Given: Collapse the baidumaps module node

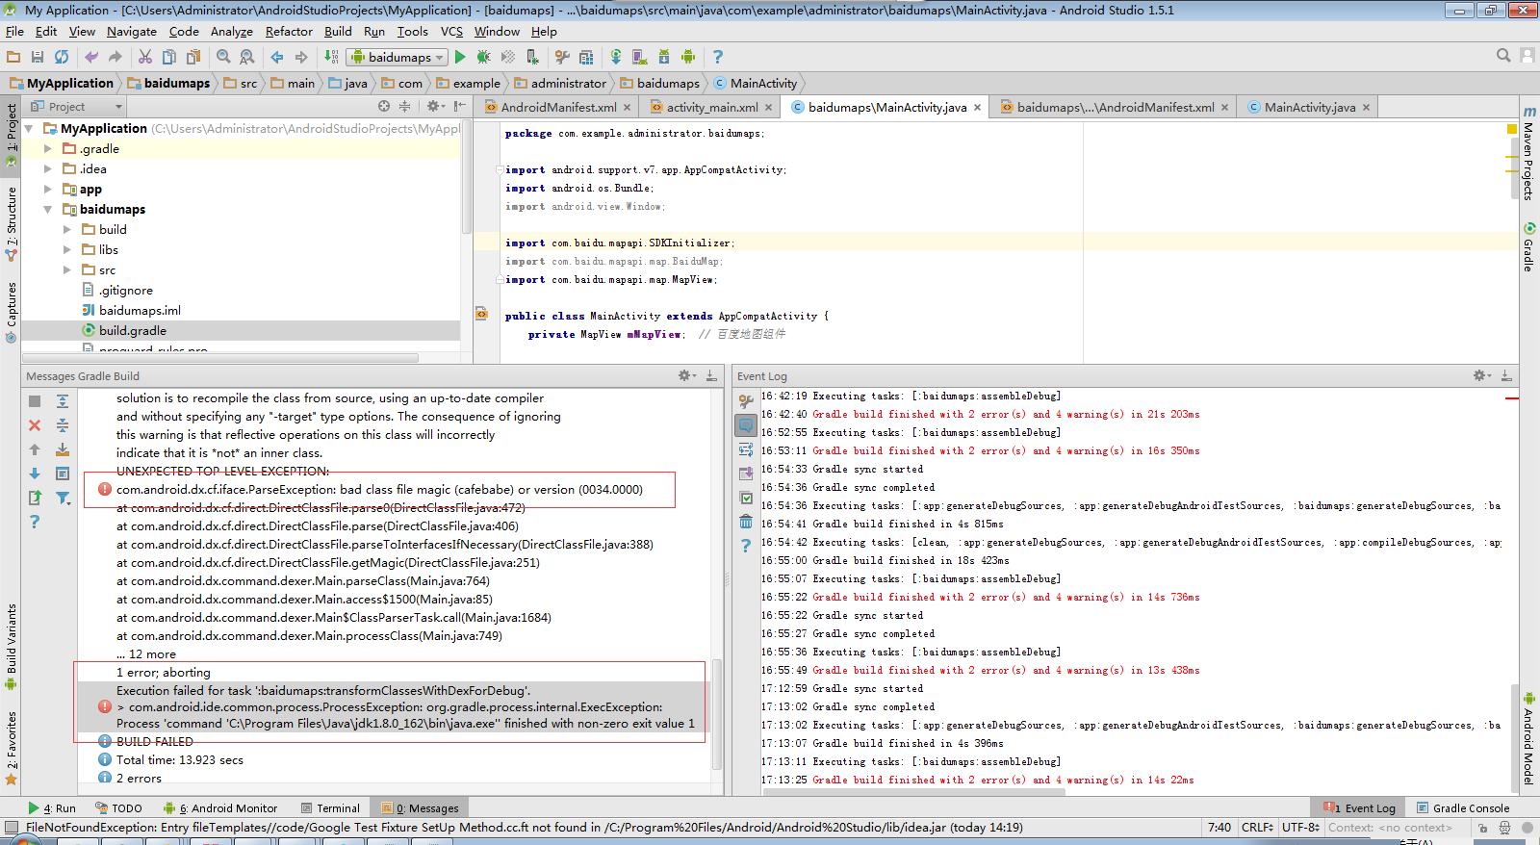Looking at the screenshot, I should coord(48,209).
